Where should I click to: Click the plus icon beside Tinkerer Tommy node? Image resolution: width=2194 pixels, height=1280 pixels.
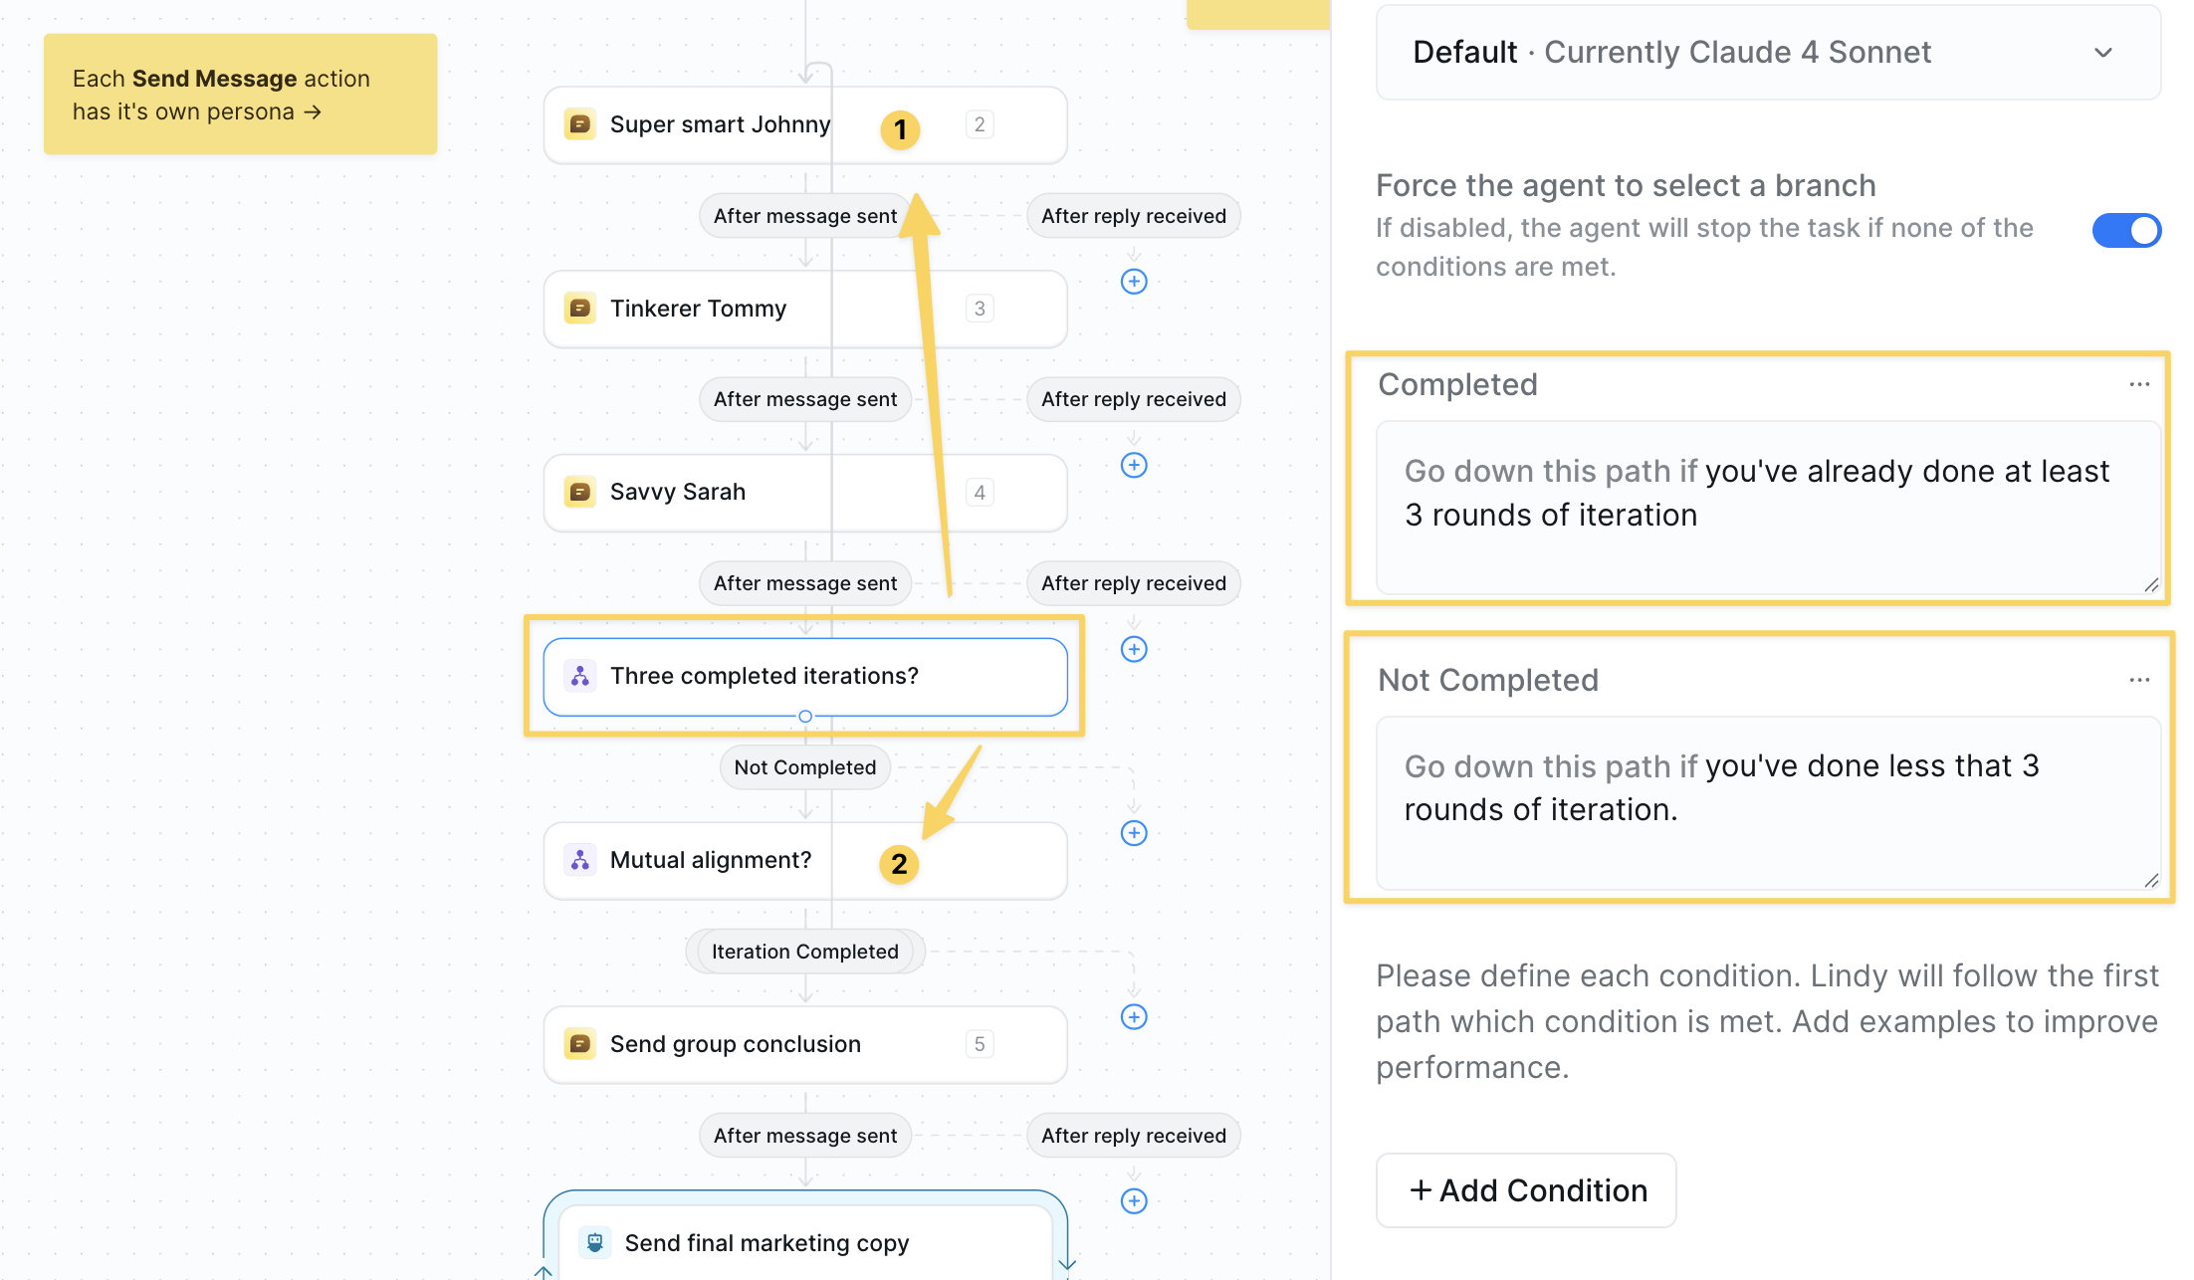pos(1134,282)
